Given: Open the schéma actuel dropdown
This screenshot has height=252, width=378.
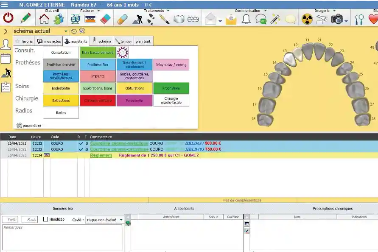Looking at the screenshot, I should 66,31.
